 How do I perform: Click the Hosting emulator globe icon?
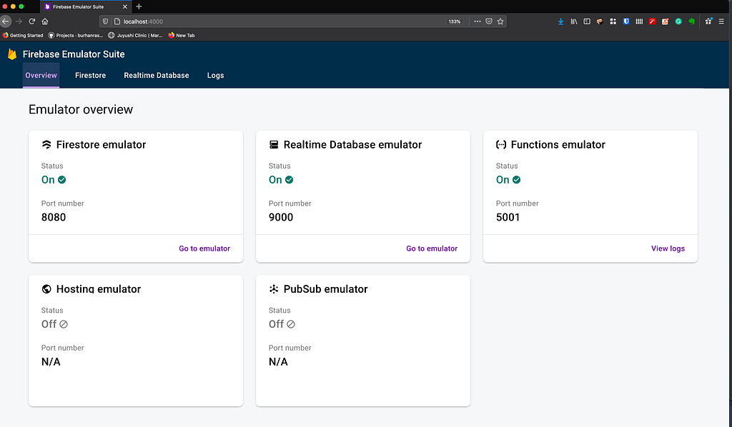point(46,289)
